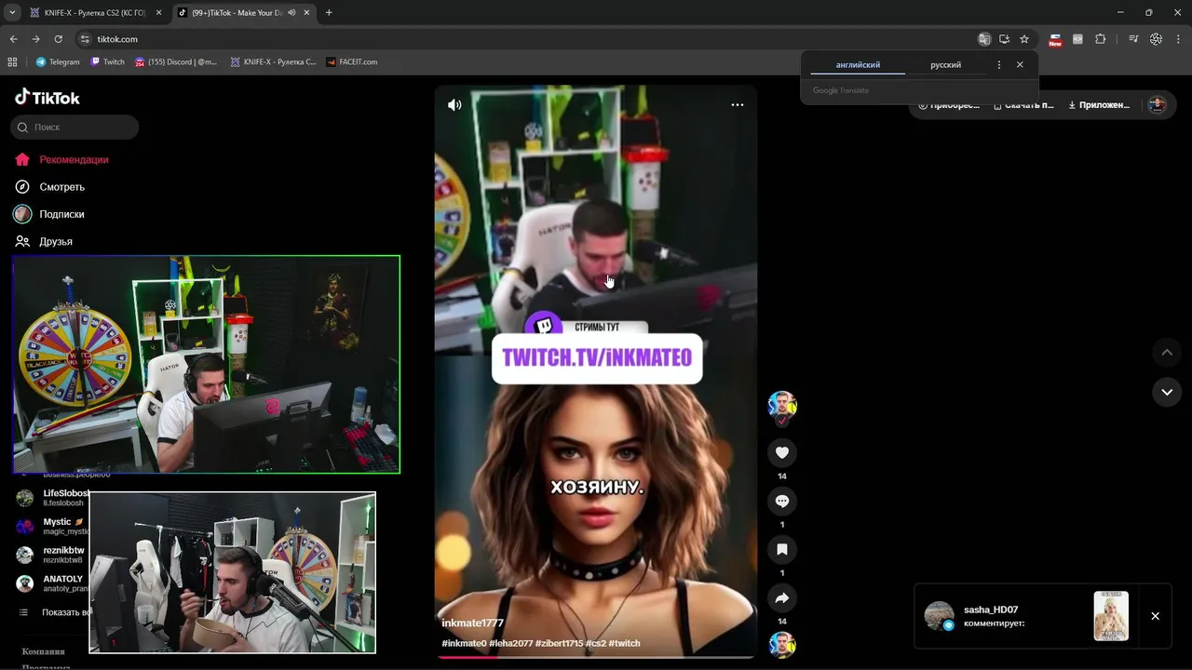Viewport: 1192px width, 670px height.
Task: Open the reznikbtw account in the sidebar
Action: (x=51, y=555)
